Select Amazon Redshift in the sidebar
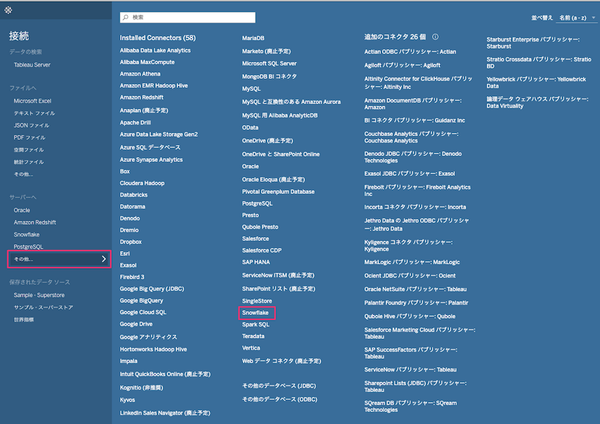 point(35,222)
